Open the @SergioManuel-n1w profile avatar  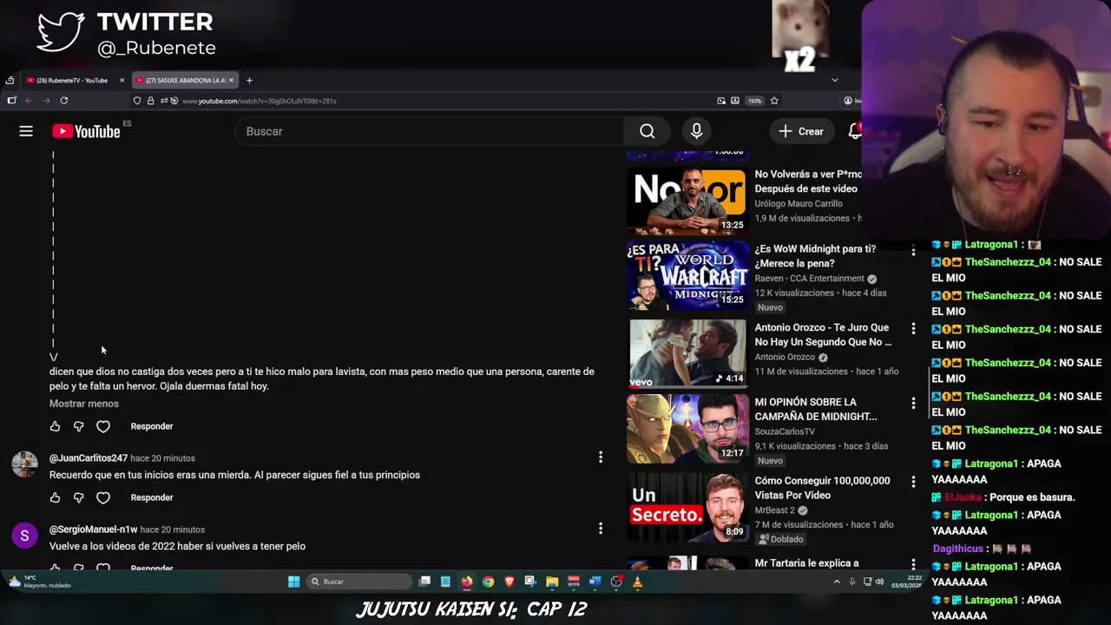click(x=24, y=536)
